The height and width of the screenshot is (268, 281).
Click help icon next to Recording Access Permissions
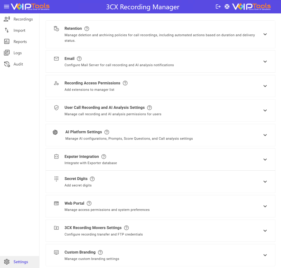tap(125, 83)
